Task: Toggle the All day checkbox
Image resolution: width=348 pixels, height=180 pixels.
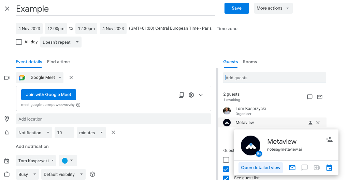Action: pyautogui.click(x=19, y=42)
